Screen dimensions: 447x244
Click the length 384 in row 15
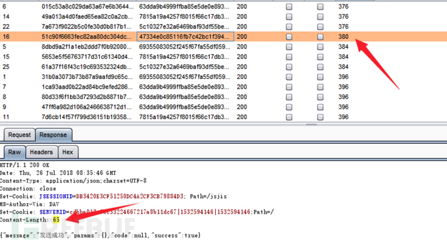[343, 57]
